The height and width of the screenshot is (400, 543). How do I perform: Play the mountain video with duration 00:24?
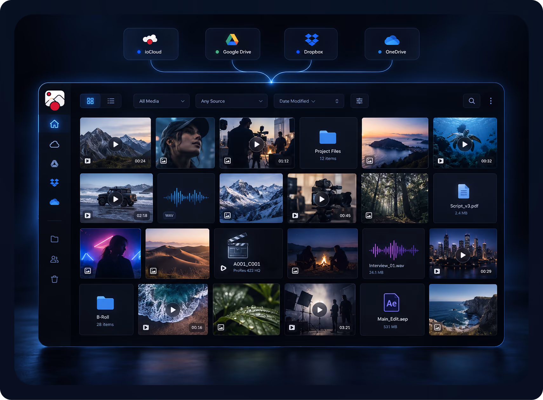point(116,144)
